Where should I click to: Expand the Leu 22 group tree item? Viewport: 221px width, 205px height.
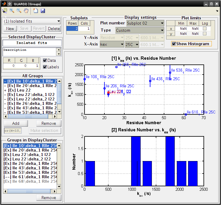coord(5,90)
